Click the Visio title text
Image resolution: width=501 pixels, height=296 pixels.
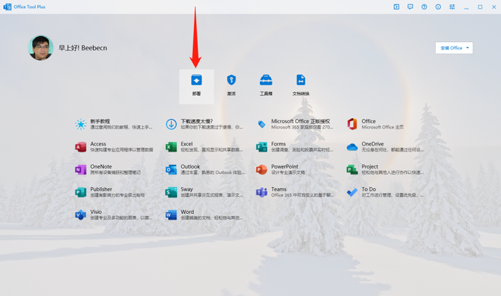(x=96, y=212)
